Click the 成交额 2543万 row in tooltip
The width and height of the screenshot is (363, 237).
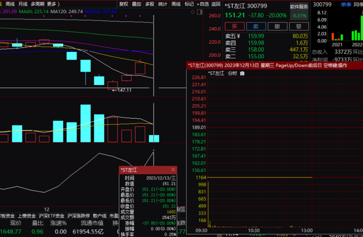tap(148, 217)
